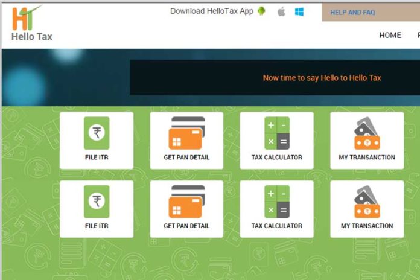Click the rupee icon in bottom FILE ITR tile
The height and width of the screenshot is (280, 420).
tap(97, 202)
